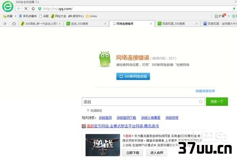
Task: Open the 逆战官方网站 result title link
Action: tap(123, 126)
